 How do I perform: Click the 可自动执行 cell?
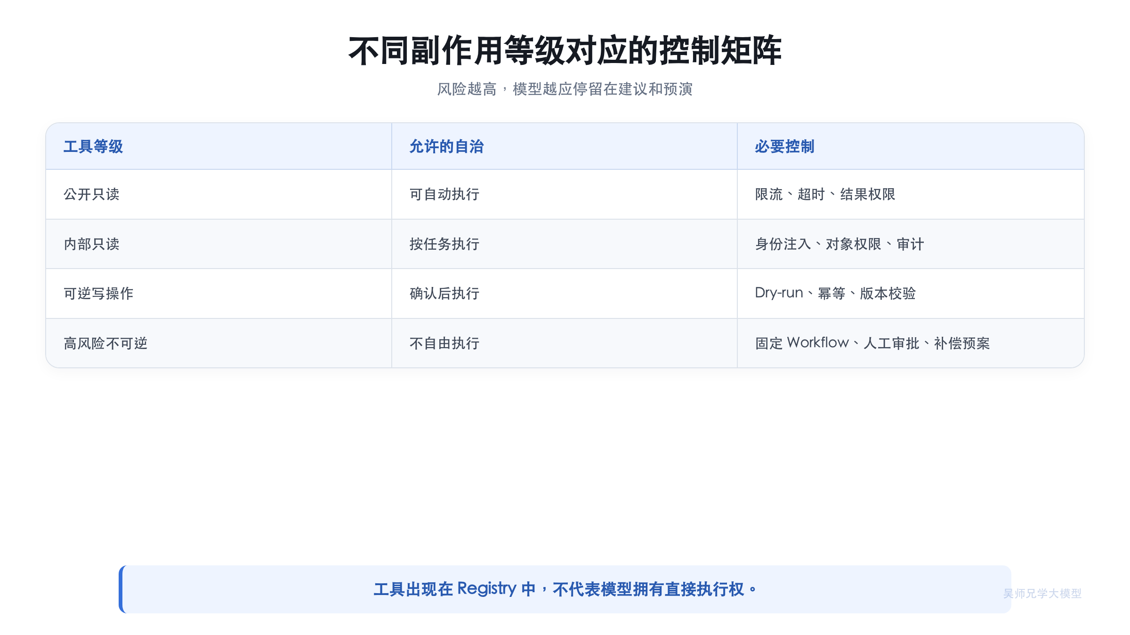(564, 194)
